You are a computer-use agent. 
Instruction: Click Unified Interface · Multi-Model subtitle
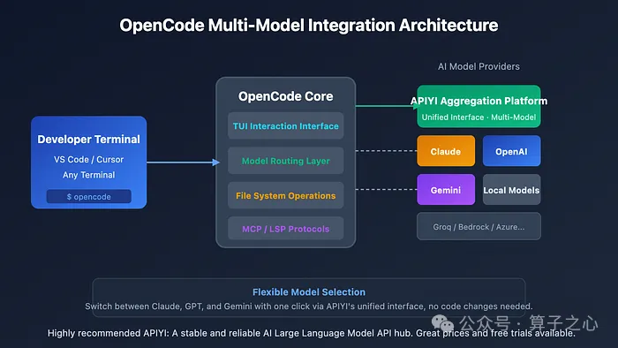(x=479, y=117)
